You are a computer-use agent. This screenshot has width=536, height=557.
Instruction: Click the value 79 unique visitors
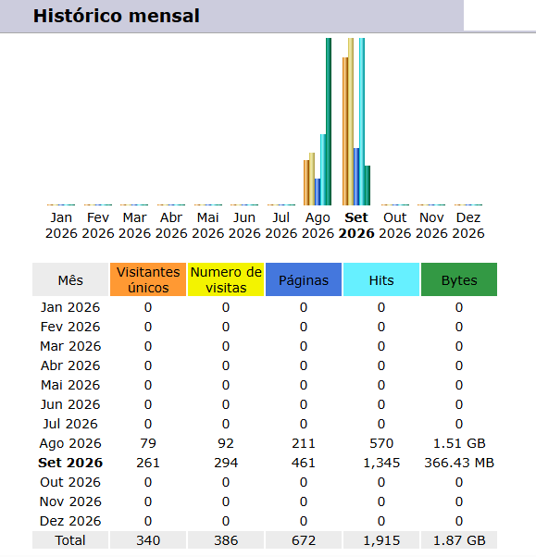(148, 443)
